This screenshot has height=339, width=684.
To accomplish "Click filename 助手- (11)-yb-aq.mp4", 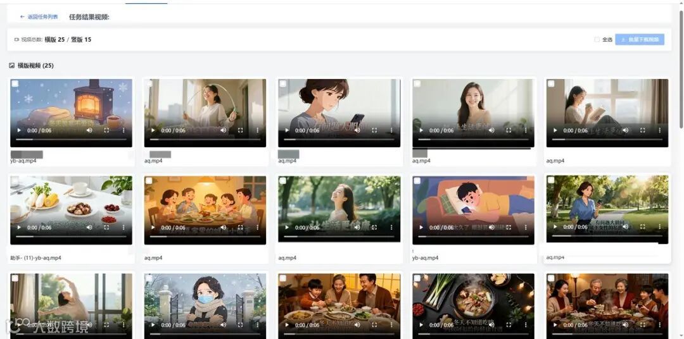I will [x=35, y=258].
